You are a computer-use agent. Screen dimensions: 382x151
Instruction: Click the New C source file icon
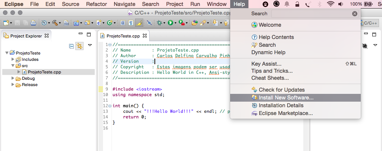[x=98, y=23]
